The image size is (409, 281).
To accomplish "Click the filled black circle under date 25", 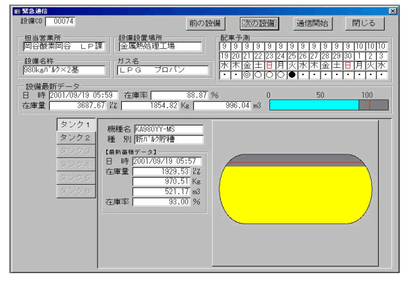I will coord(292,75).
